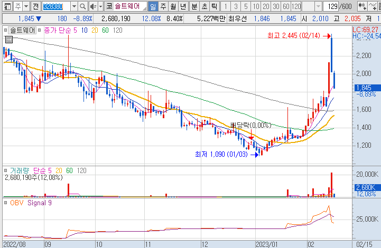381x248 pixels.
Task: Click the 2023/01 label on time axis
Action: (x=266, y=244)
